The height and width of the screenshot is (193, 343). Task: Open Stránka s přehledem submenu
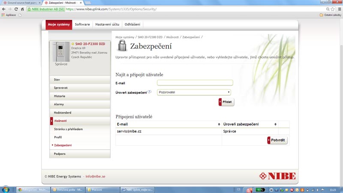pyautogui.click(x=69, y=129)
